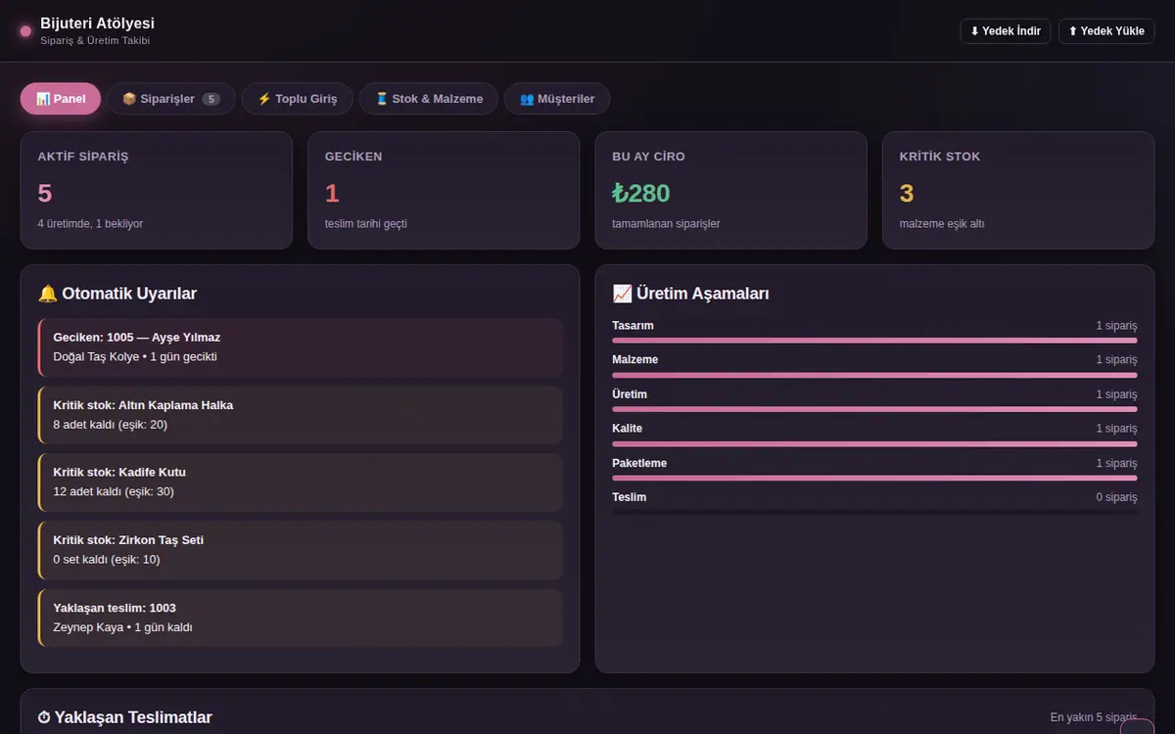Go to the Toplu Giriş tab
Screen dimensions: 1175x734
pos(298,99)
